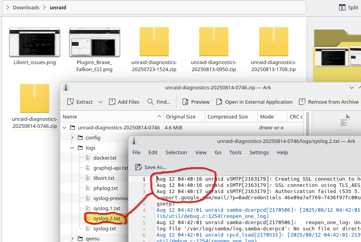The height and width of the screenshot is (242, 361).
Task: Click the document icon in Ark info panel
Action: pyautogui.click(x=345, y=120)
